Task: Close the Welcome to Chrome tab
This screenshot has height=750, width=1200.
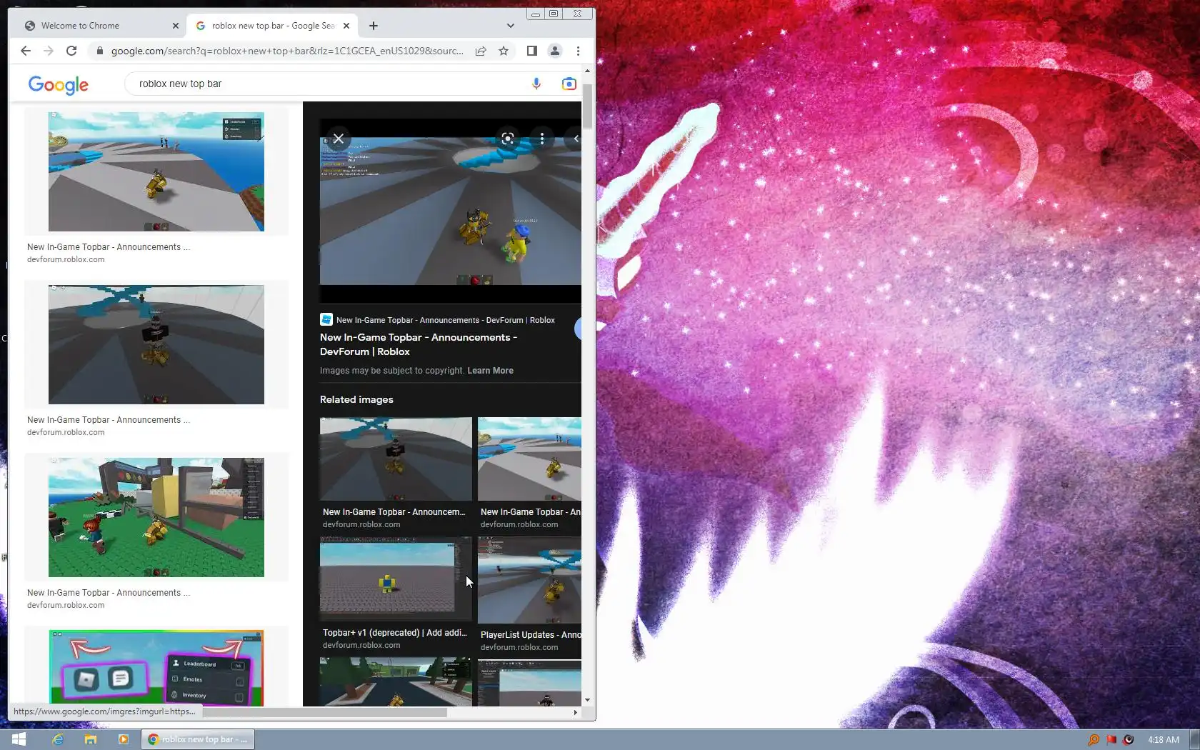Action: click(x=176, y=26)
